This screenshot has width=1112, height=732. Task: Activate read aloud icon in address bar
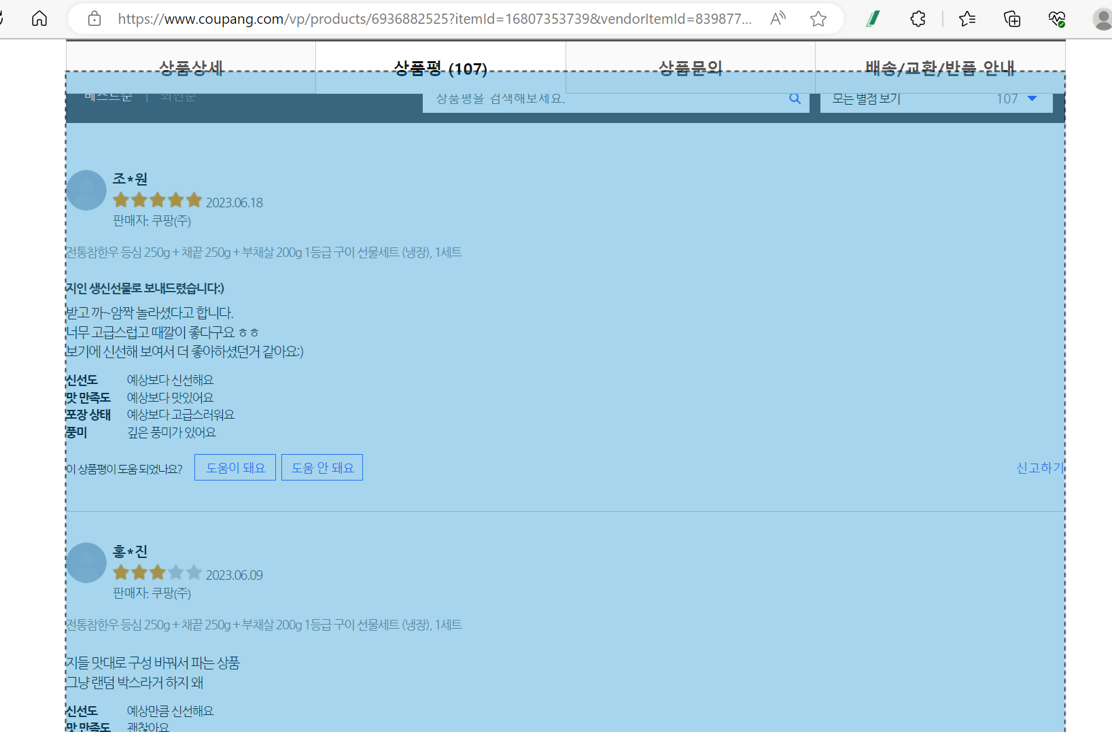[x=778, y=18]
